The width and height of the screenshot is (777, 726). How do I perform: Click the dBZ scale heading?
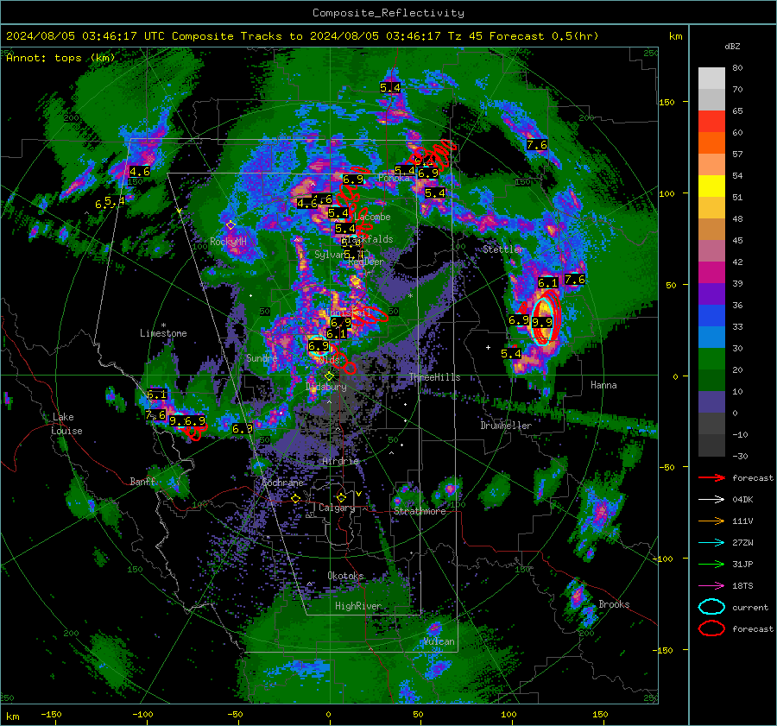(x=732, y=47)
